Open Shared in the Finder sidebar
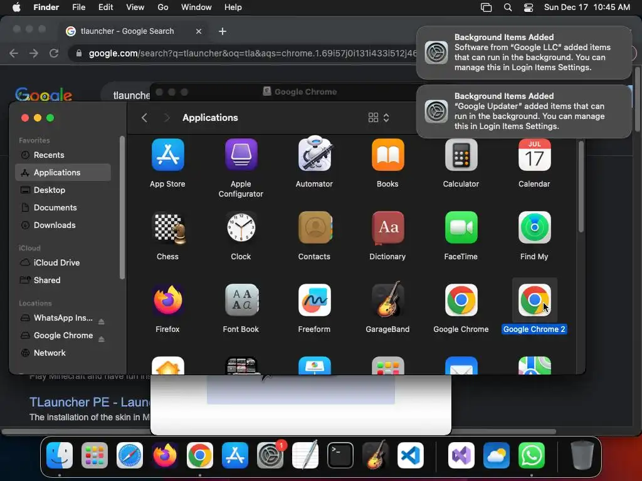 coord(63,280)
